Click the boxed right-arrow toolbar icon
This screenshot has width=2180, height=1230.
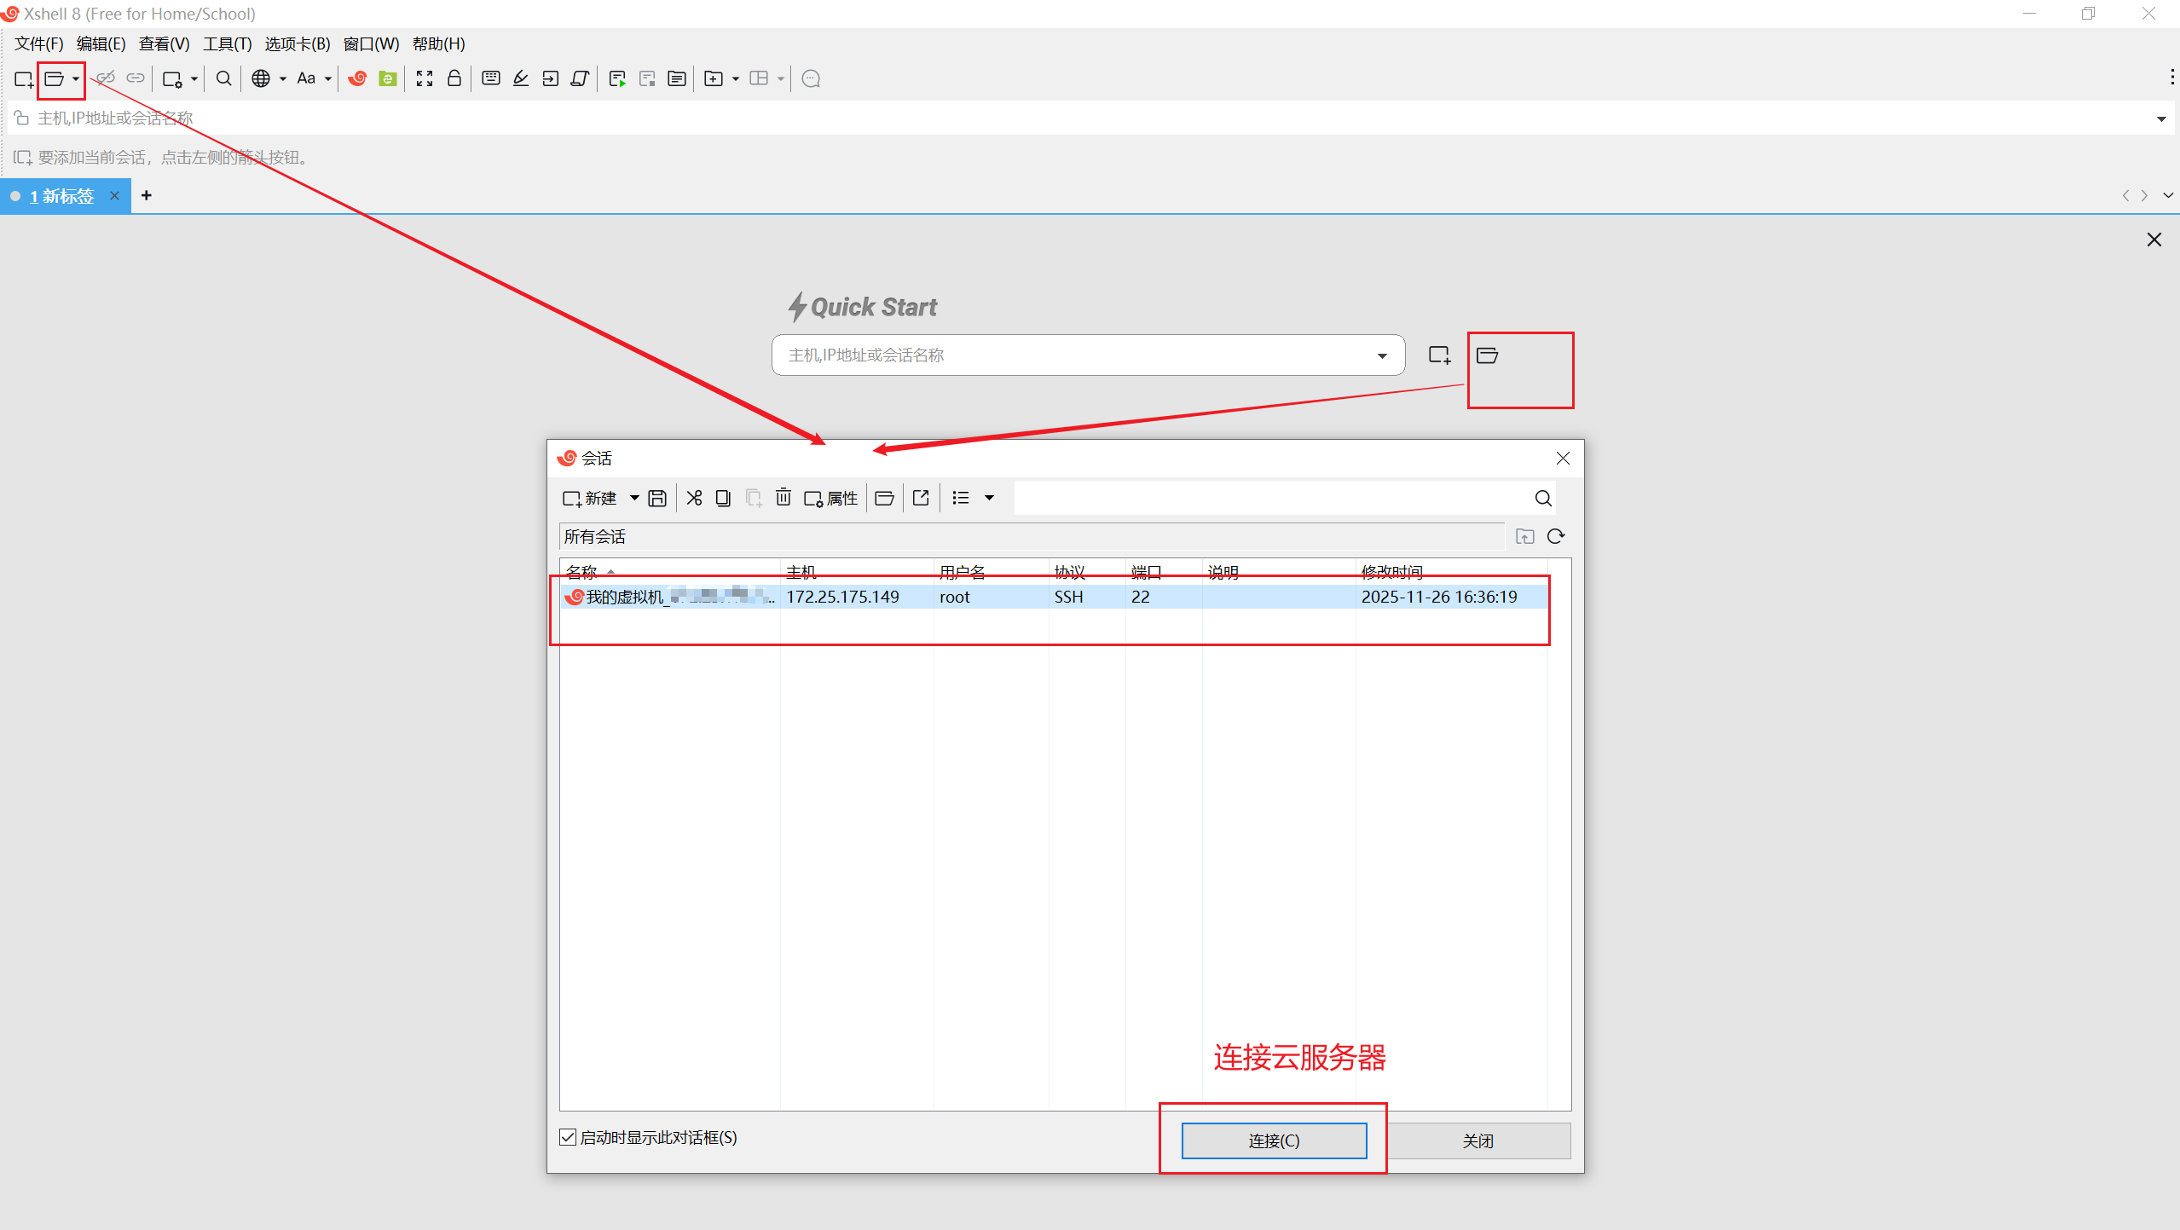point(551,78)
